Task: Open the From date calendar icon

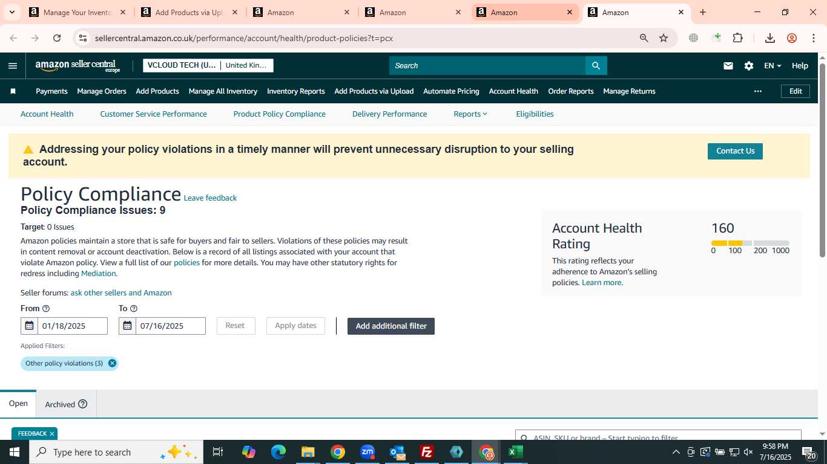Action: (29, 326)
